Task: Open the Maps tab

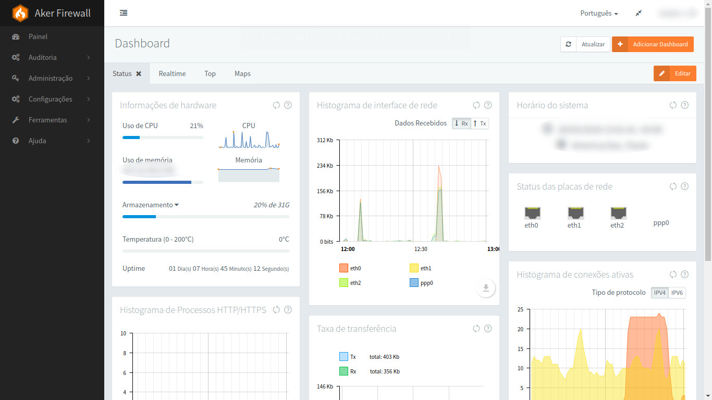Action: (242, 74)
